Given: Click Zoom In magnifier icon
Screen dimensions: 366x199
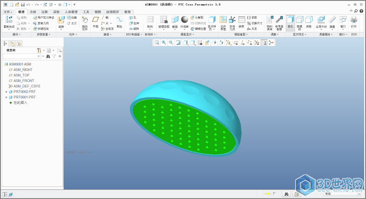Looking at the screenshot, I should coord(164,43).
